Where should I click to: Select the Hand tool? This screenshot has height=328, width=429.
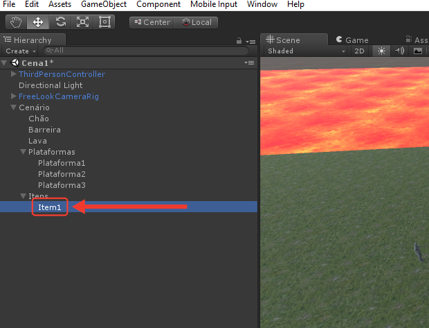pyautogui.click(x=16, y=22)
